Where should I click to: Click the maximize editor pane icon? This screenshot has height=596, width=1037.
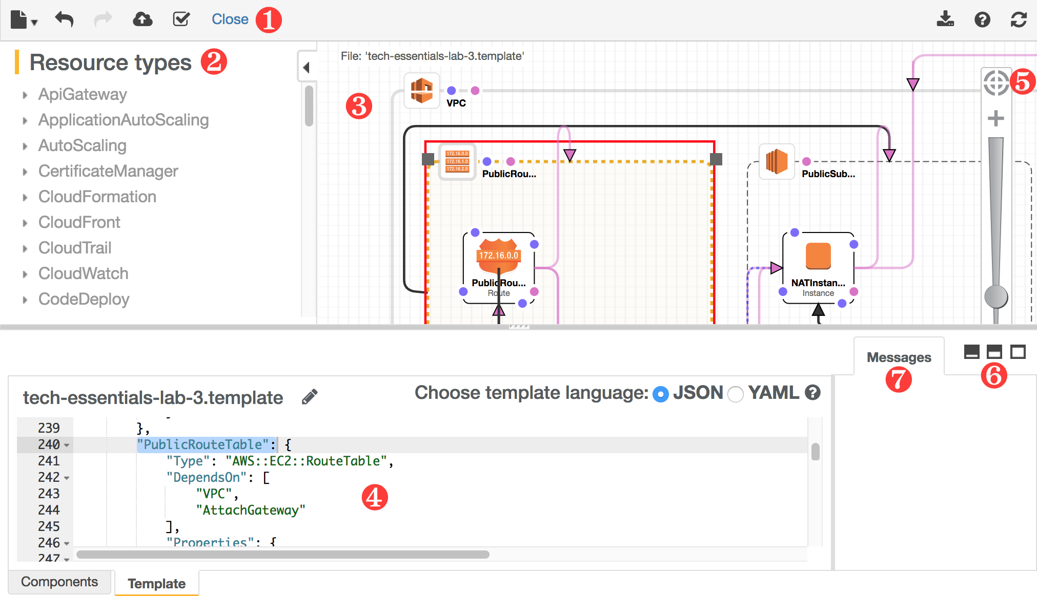click(x=1018, y=352)
